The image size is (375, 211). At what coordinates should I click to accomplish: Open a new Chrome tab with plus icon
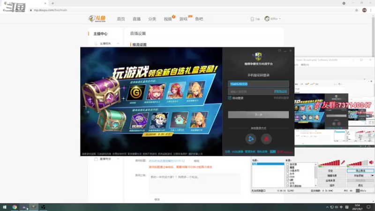pos(52,3)
